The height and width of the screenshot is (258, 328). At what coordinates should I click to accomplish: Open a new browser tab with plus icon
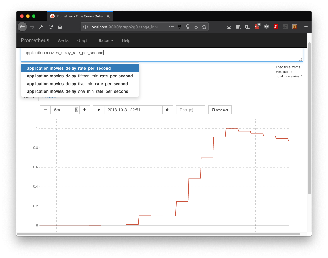118,16
